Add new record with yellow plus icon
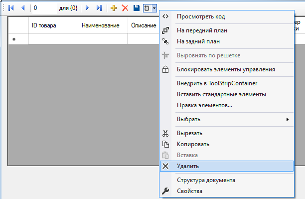The width and height of the screenshot is (305, 199). click(x=114, y=8)
